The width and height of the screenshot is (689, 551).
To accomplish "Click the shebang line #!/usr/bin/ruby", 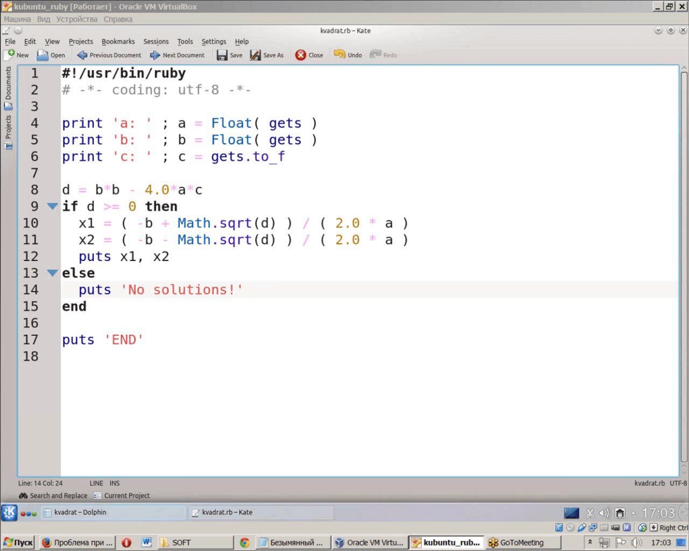I will coord(123,73).
